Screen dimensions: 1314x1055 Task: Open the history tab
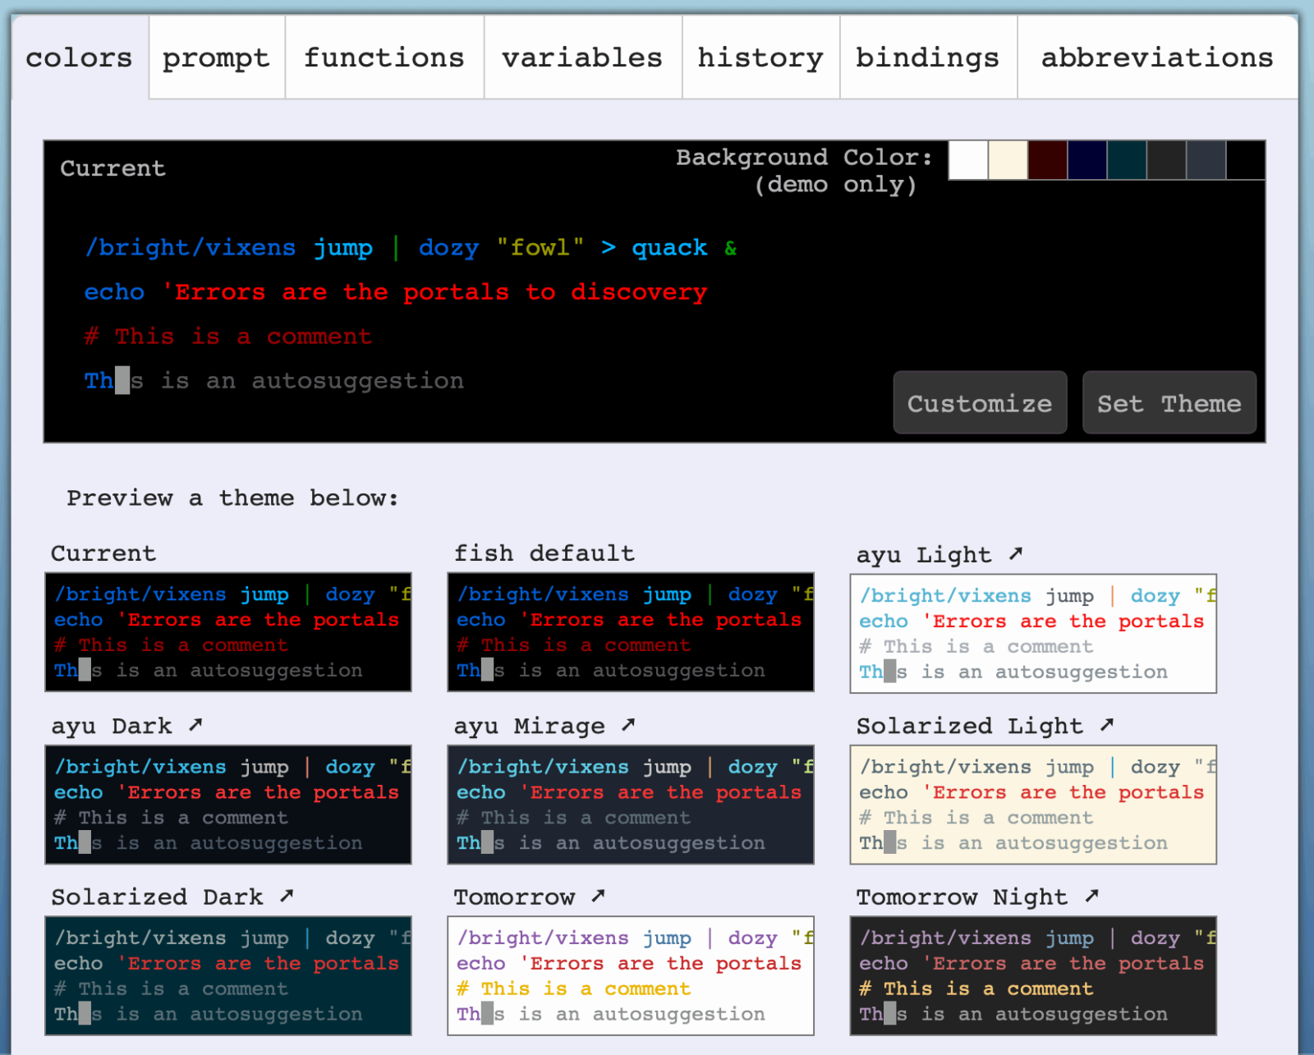click(760, 57)
